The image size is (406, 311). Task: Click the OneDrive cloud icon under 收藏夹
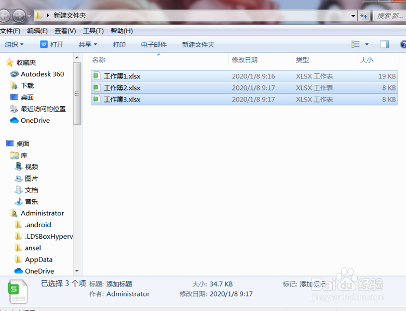pos(14,120)
